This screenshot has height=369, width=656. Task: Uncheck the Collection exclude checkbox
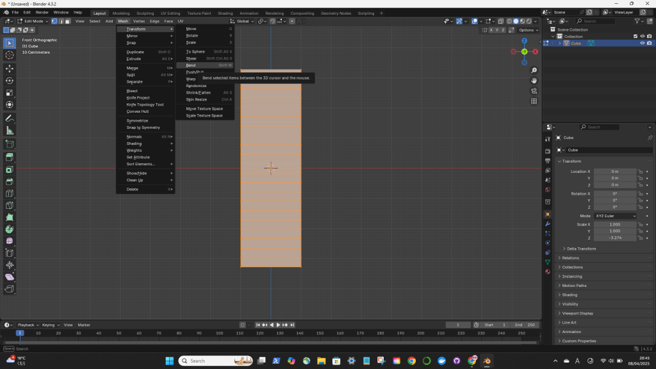[635, 37]
